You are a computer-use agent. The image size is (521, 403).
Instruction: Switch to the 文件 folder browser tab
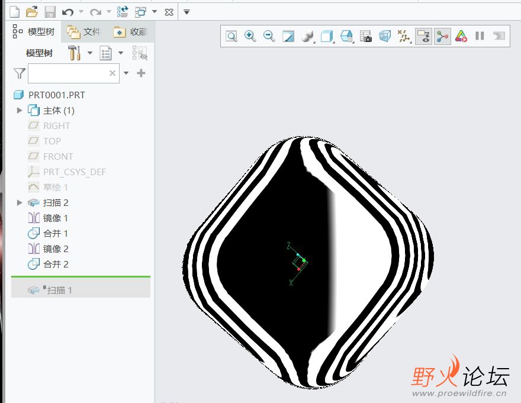tap(83, 32)
